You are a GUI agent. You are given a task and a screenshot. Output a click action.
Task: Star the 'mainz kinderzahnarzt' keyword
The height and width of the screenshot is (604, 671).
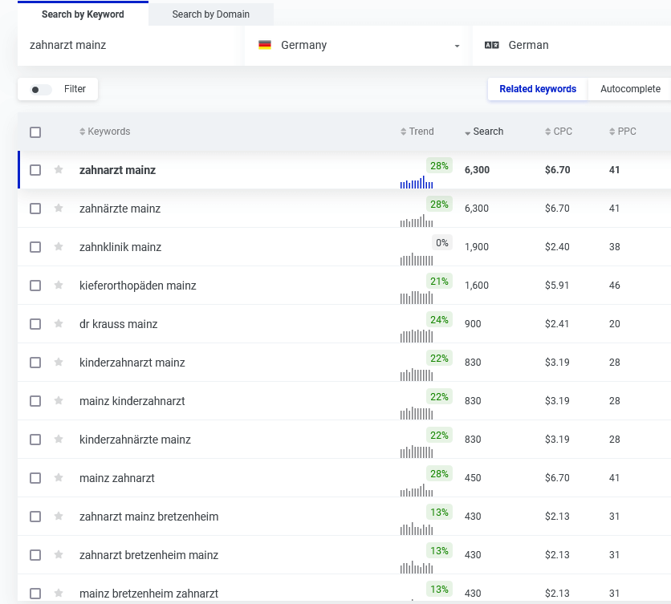[x=59, y=401]
